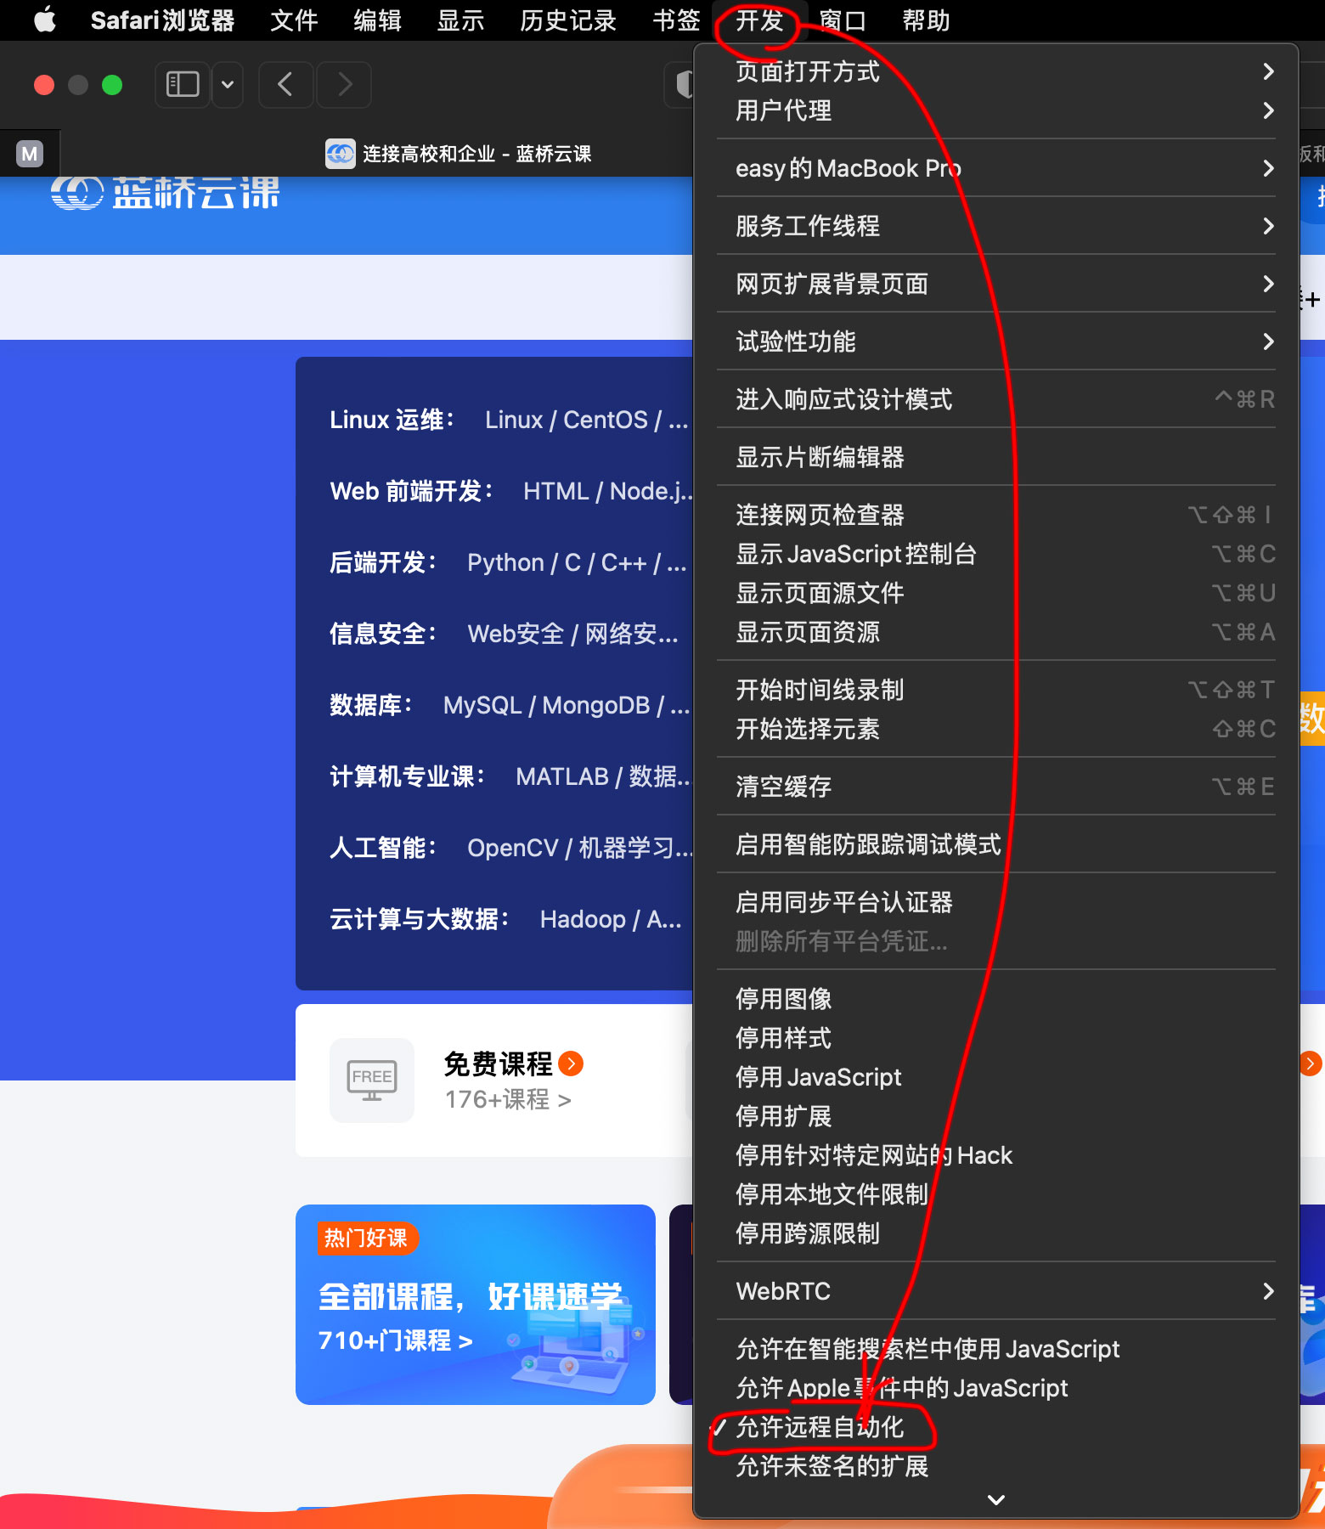1325x1529 pixels.
Task: Choose 显示页面源文件
Action: click(x=996, y=593)
